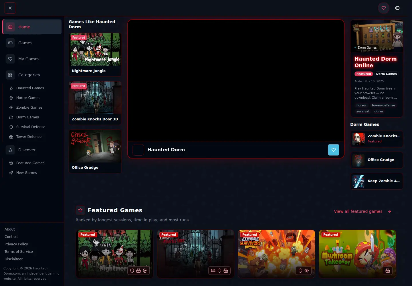Click biohazard icon on Zombie Survivors card
Viewport: 412px width, 286px height.
[307, 271]
